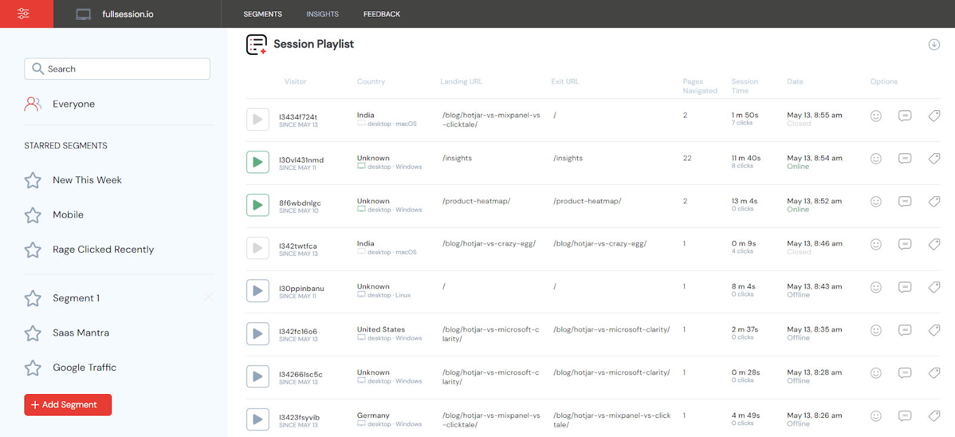Click tag icon for May 13, 8:28 am session

tap(934, 373)
